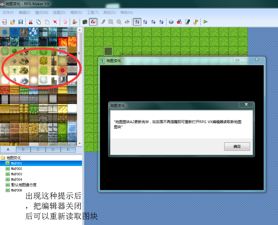Open the 测试(G) menu
This screenshot has height=225, width=278.
(x=109, y=13)
